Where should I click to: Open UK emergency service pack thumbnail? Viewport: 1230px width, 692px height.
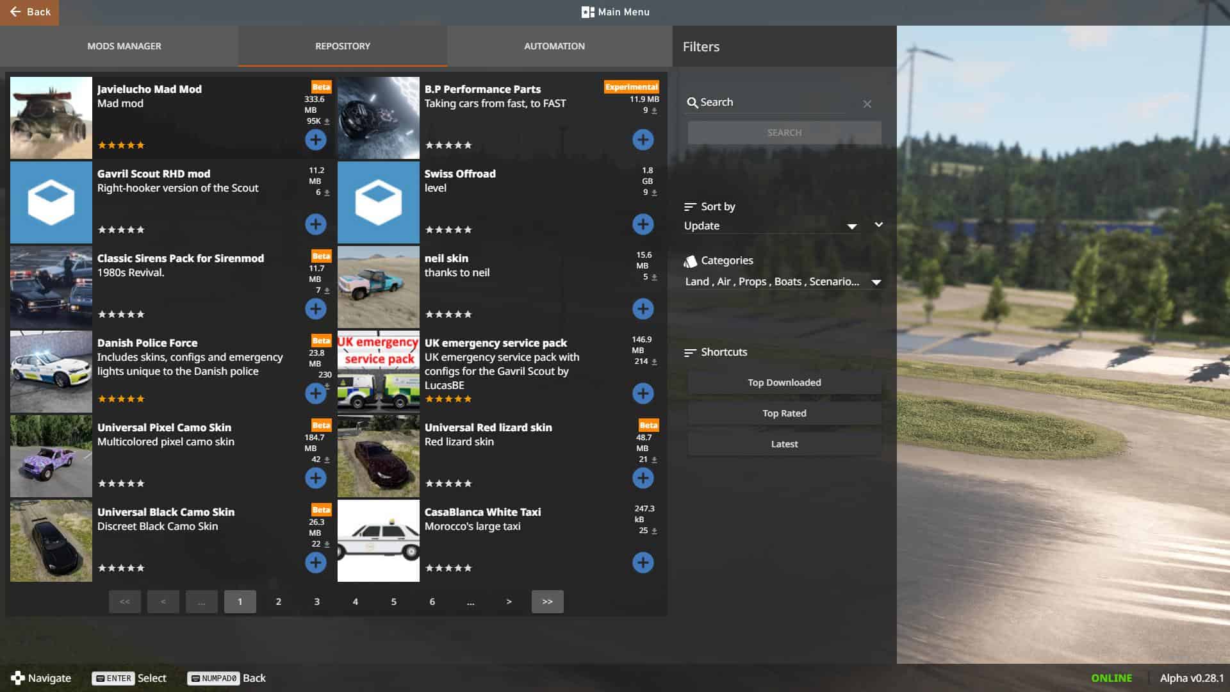(379, 372)
